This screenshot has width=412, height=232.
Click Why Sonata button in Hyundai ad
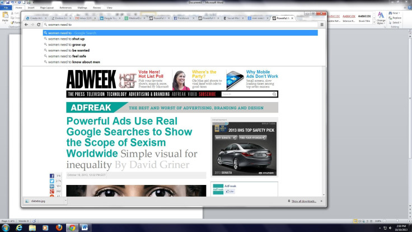(x=226, y=137)
